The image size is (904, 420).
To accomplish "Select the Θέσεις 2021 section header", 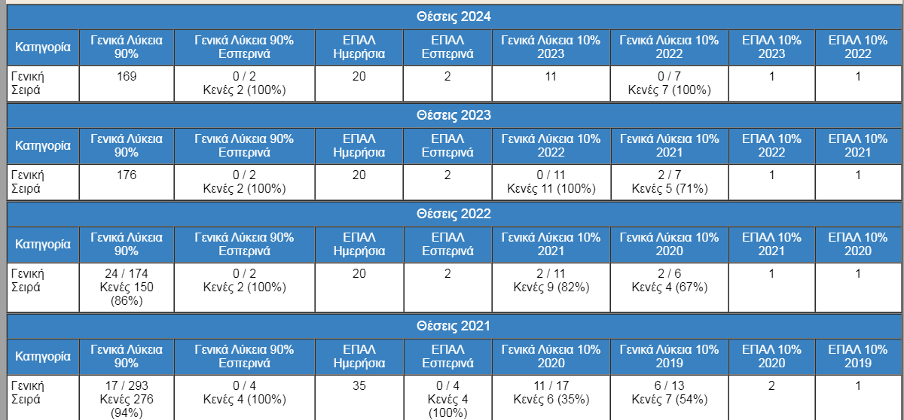I will [x=454, y=326].
